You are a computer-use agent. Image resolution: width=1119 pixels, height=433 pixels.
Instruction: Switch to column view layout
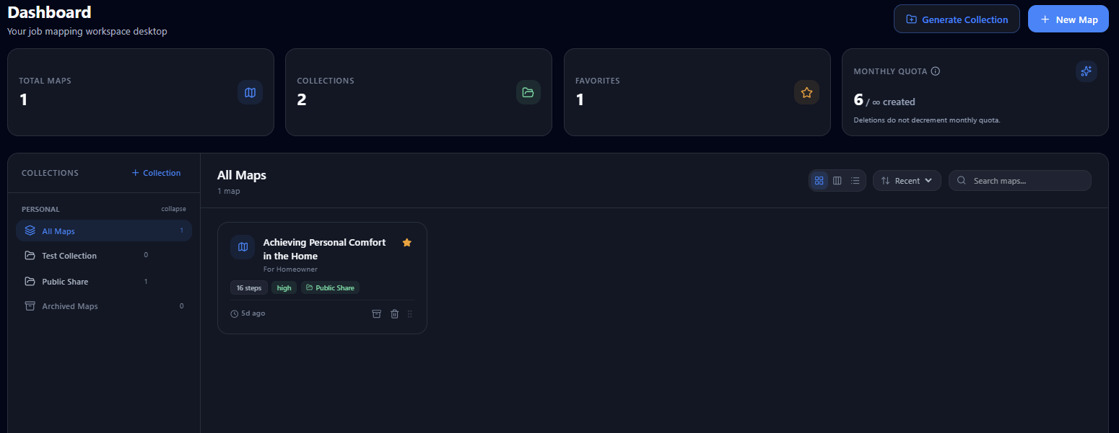(837, 181)
